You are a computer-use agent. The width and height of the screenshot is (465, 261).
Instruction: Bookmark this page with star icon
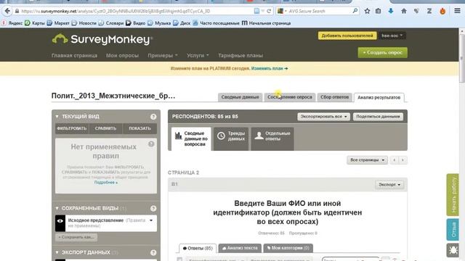367,12
